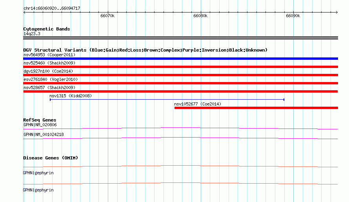Viewport: 349px width, 202px height.
Task: Open the dgv1927n100 (Coe2014) variant label
Action: 48,71
